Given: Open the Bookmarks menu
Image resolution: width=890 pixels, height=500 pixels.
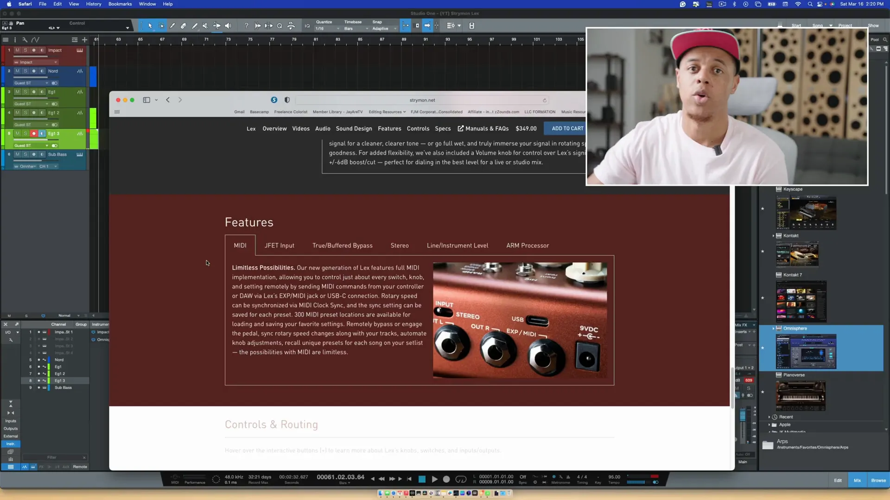Looking at the screenshot, I should [120, 4].
